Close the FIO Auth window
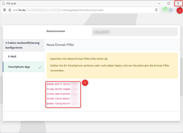The width and height of the screenshot is (183, 133). click(178, 3)
